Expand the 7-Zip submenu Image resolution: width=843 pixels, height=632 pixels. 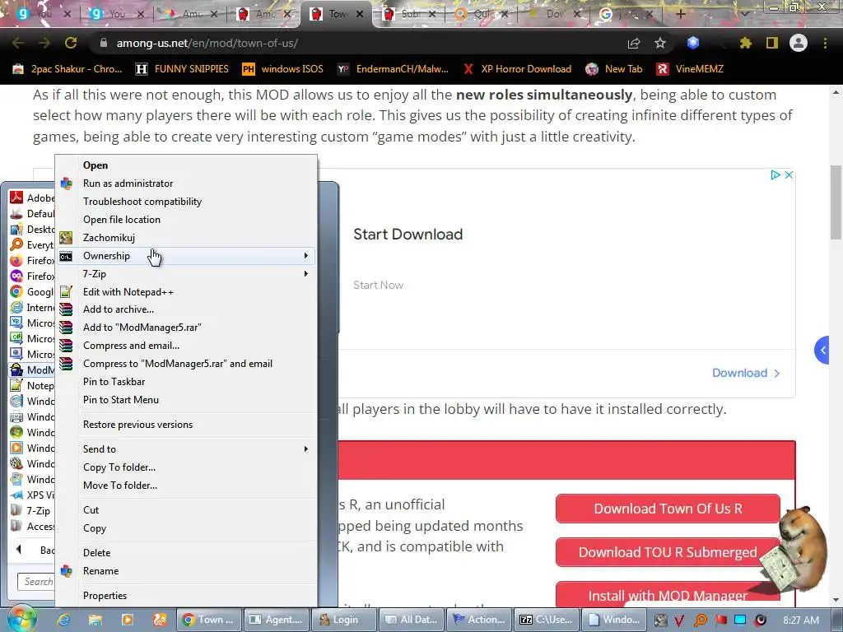pos(186,274)
